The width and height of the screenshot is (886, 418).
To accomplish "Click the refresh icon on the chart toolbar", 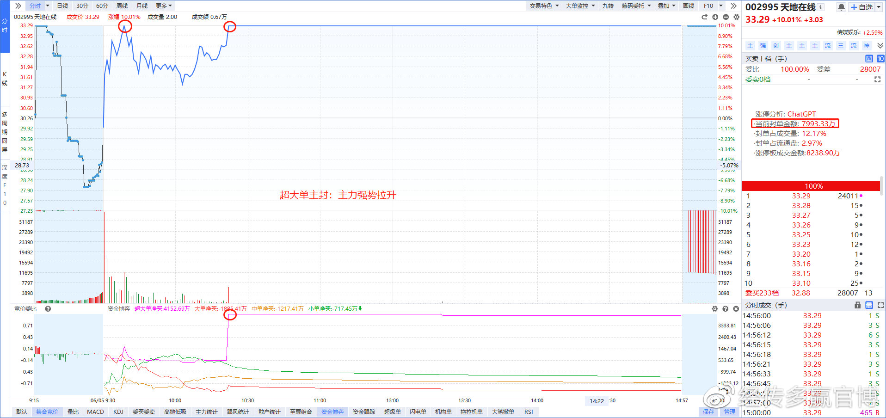I will click(x=704, y=17).
